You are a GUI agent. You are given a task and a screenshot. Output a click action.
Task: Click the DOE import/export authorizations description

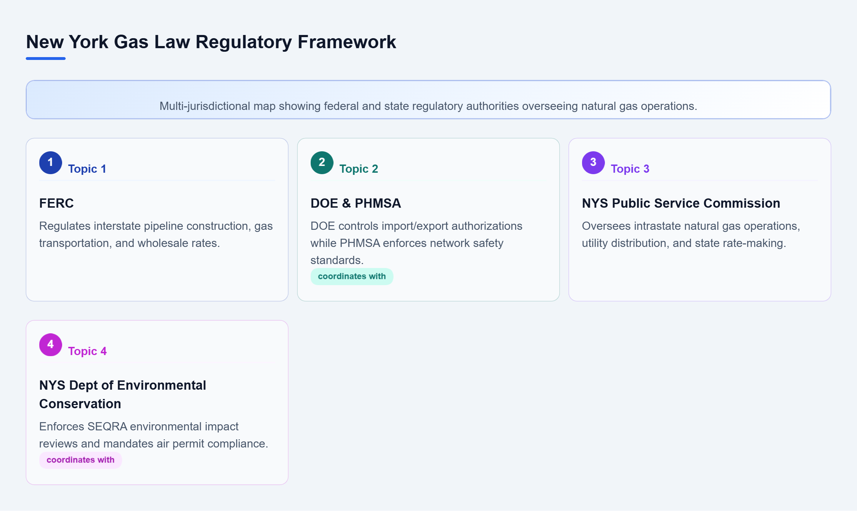pos(416,243)
